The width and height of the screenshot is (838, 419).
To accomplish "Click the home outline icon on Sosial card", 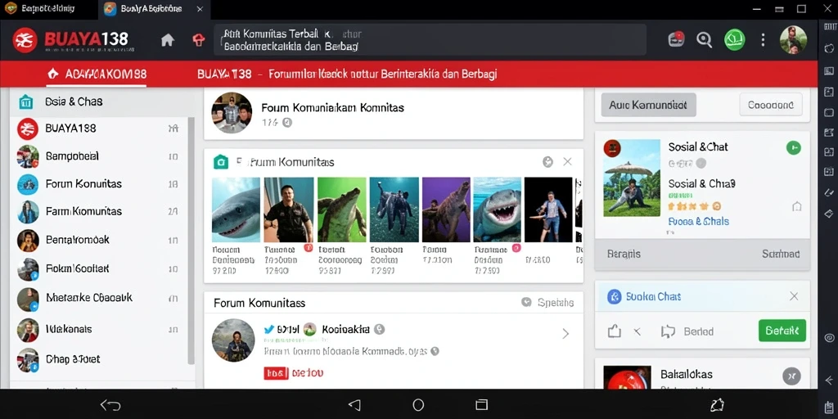I will tap(796, 206).
